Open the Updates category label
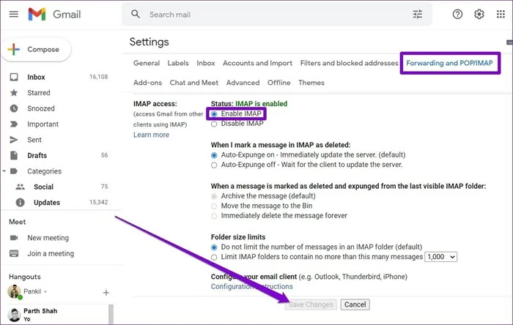This screenshot has height=325, width=513. (x=47, y=203)
